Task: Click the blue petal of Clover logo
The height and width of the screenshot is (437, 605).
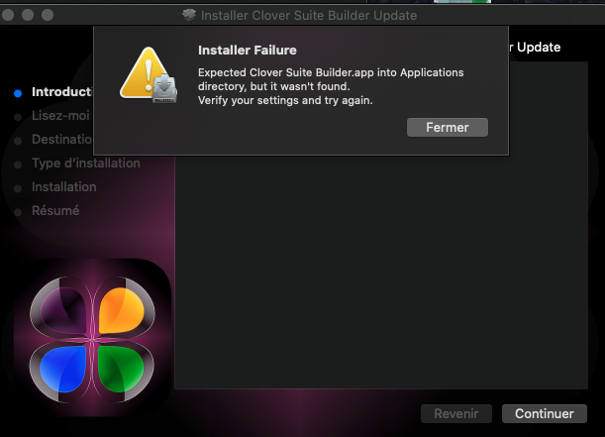Action: point(63,369)
